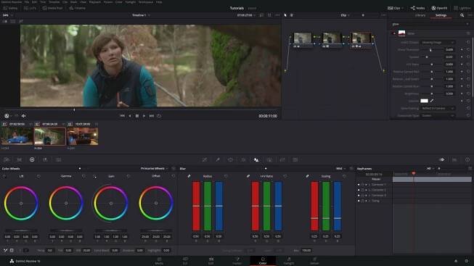
Task: Open Composite Type dropdown
Action: [438, 116]
